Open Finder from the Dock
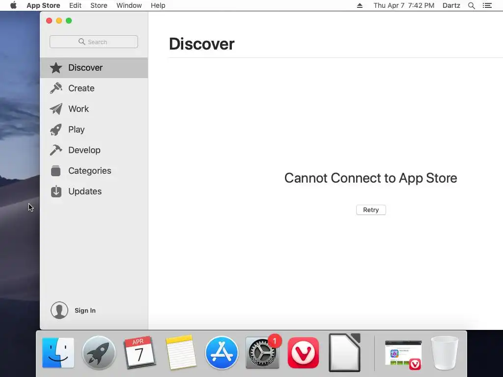 (x=58, y=352)
